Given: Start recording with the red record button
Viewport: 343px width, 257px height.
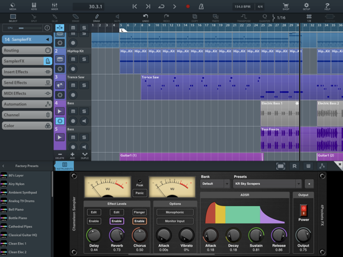Looking at the screenshot, I should 188,7.
